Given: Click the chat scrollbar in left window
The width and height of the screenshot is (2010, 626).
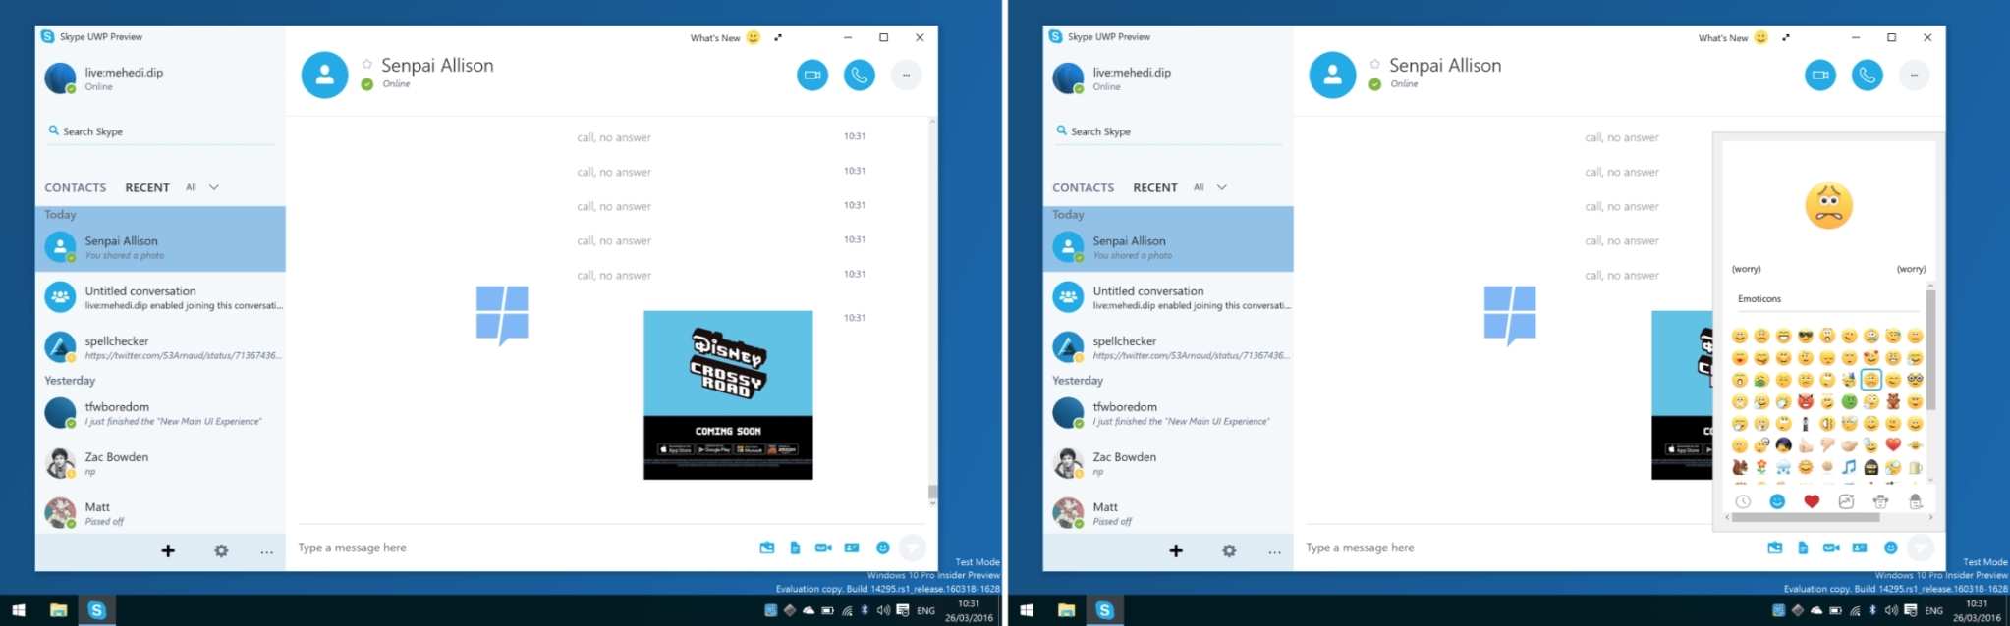Looking at the screenshot, I should click(932, 493).
